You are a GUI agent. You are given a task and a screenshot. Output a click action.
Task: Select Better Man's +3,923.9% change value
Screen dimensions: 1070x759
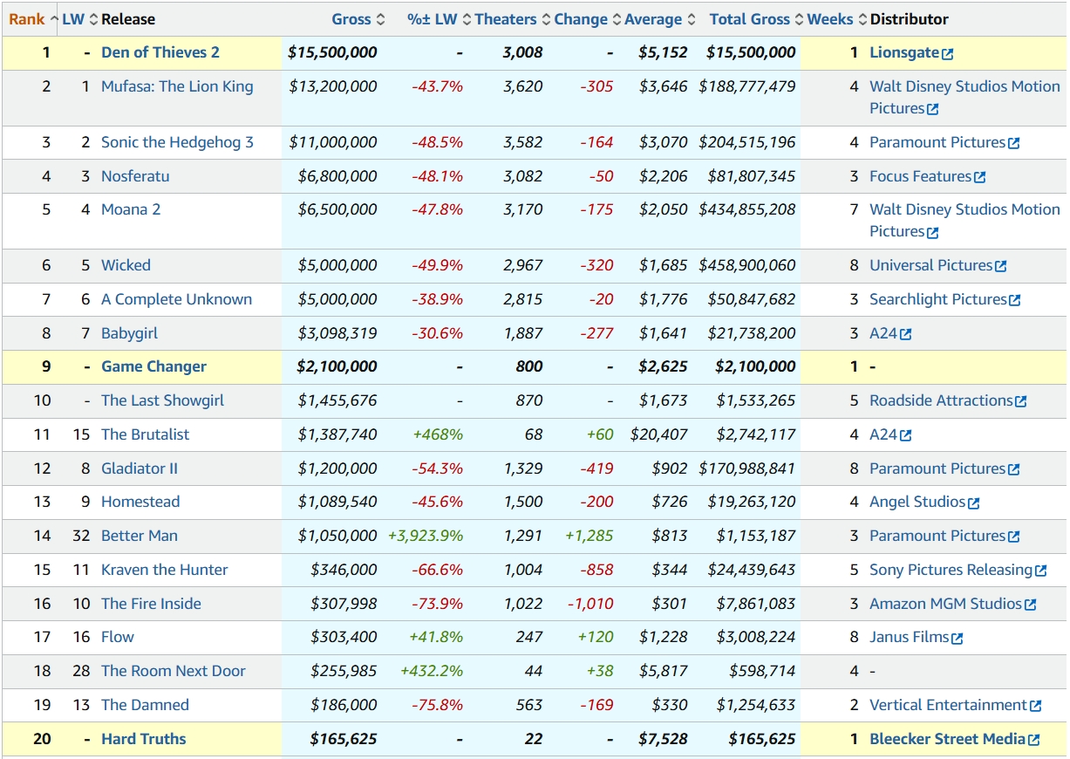point(426,536)
